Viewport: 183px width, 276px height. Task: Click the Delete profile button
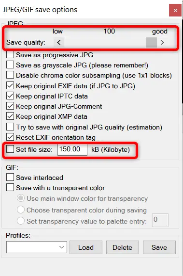[123, 247]
